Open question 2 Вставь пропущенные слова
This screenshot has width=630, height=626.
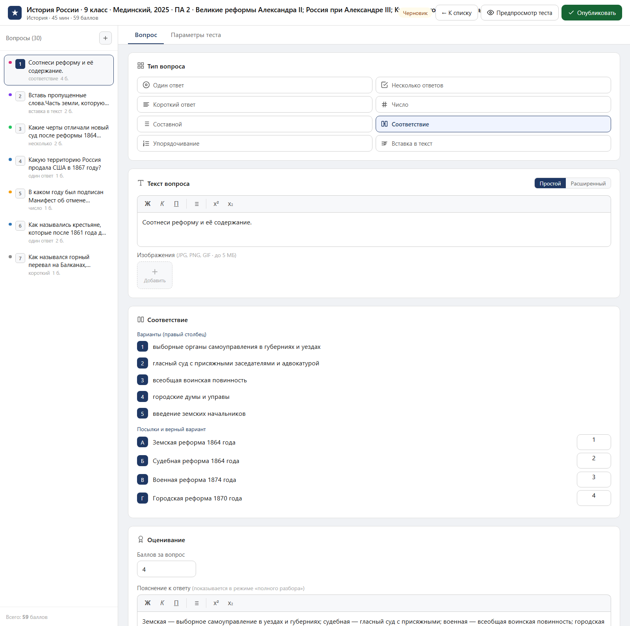point(59,103)
